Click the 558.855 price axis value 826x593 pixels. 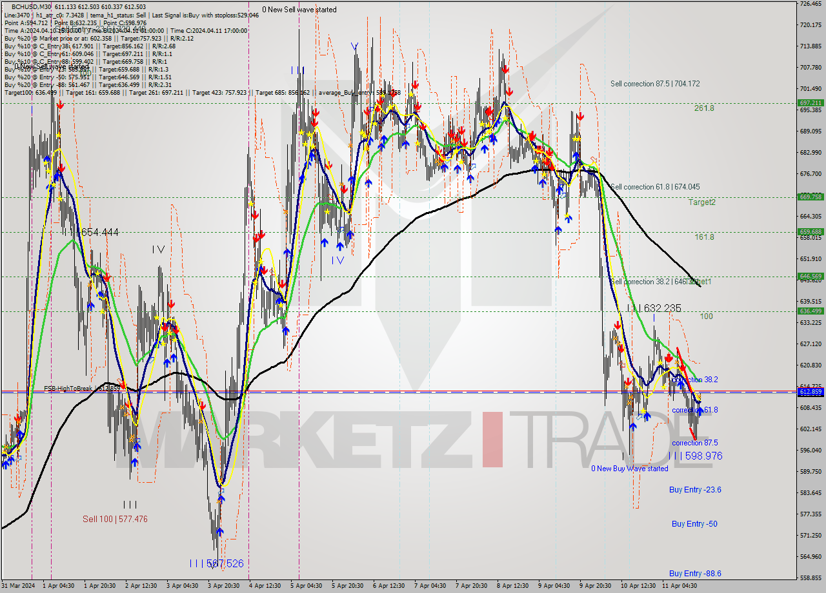click(x=811, y=578)
